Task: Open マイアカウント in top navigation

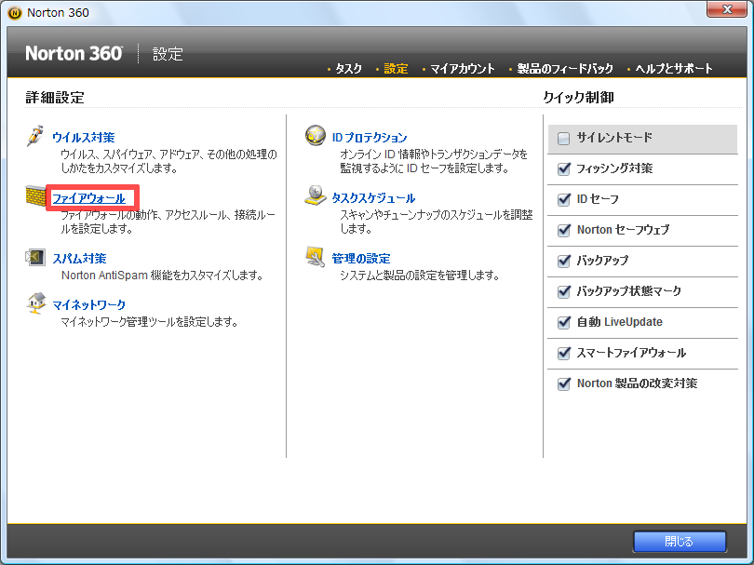Action: [463, 69]
